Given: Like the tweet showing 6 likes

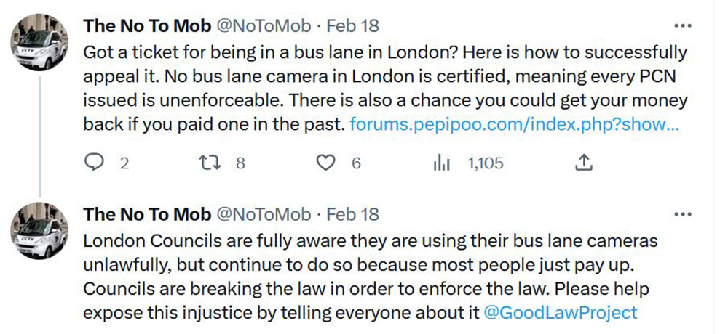Looking at the screenshot, I should point(328,164).
